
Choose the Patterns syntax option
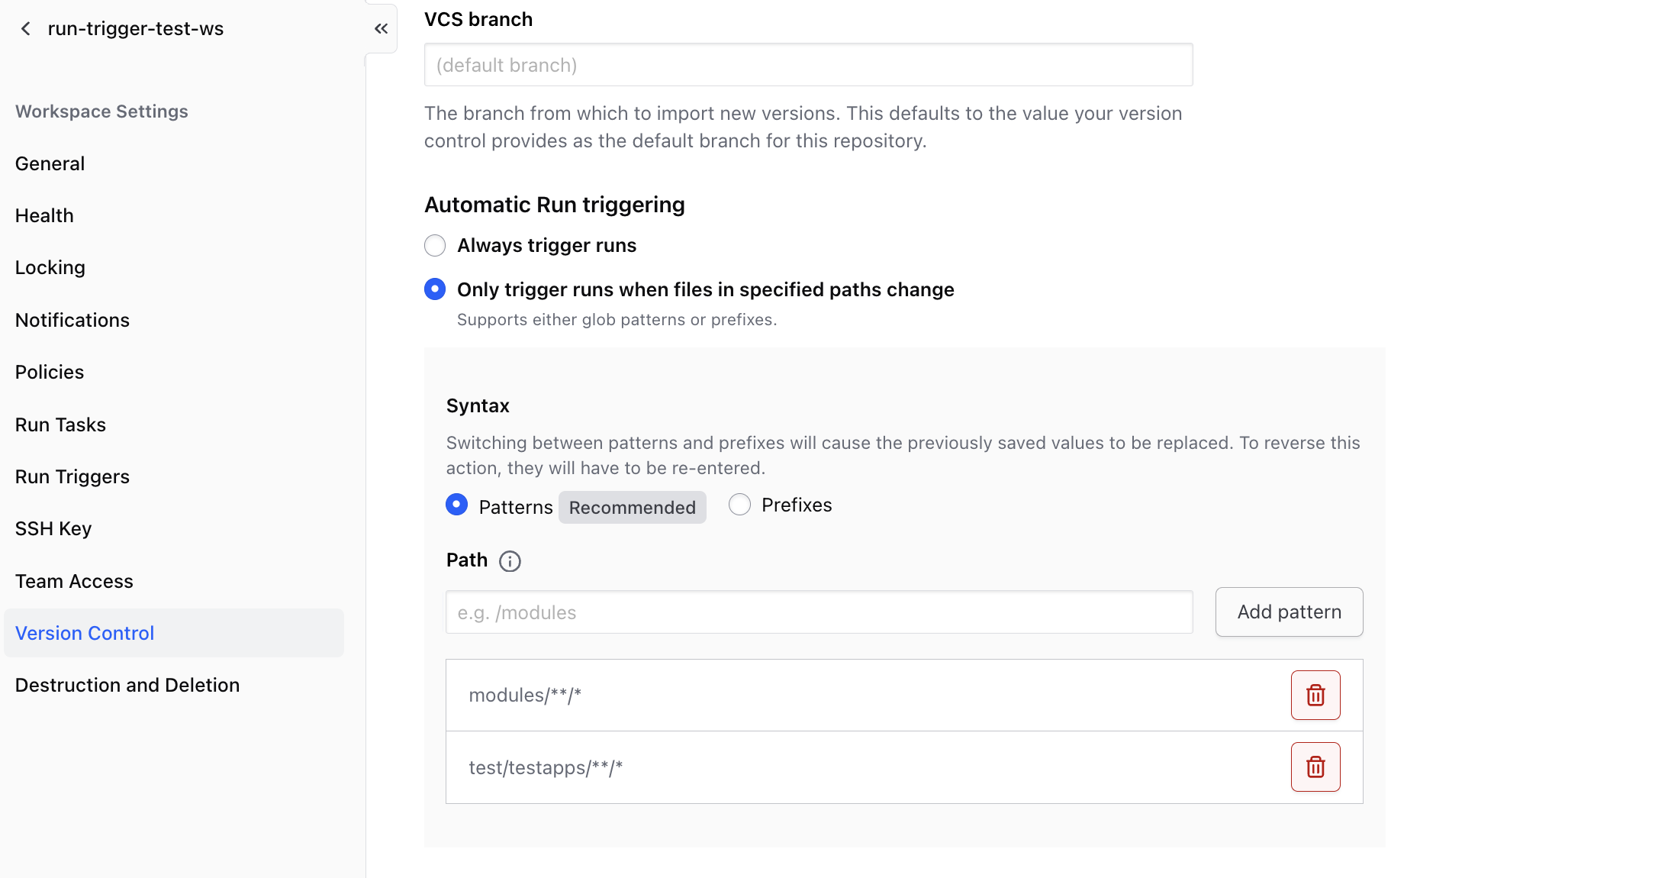[457, 505]
